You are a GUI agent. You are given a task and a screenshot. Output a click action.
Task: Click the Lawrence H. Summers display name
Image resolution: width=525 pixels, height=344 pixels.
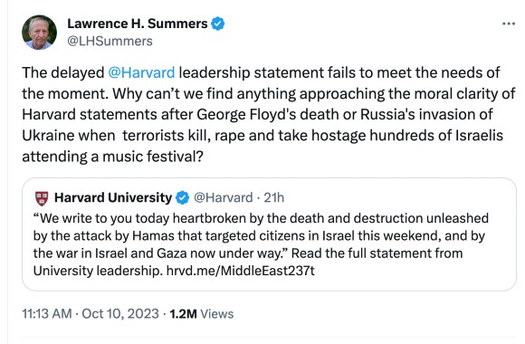click(138, 24)
